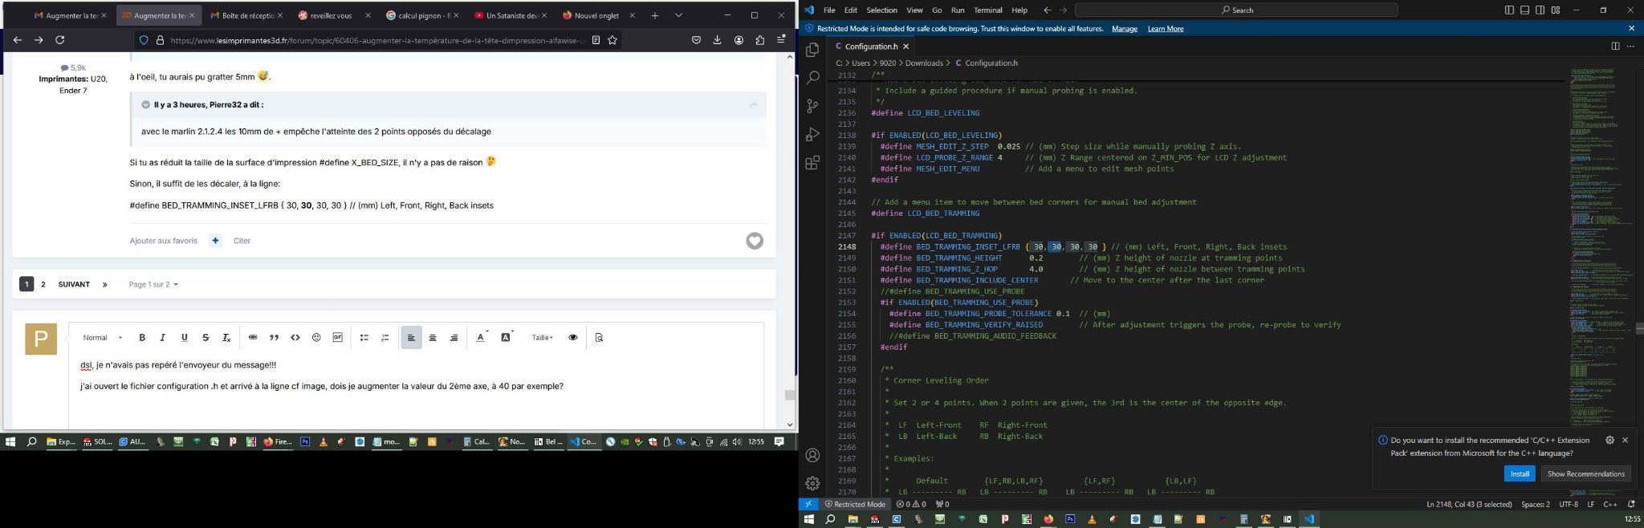Image resolution: width=1644 pixels, height=528 pixels.
Task: Open the Manage gear in VS Code activity bar
Action: point(812,483)
